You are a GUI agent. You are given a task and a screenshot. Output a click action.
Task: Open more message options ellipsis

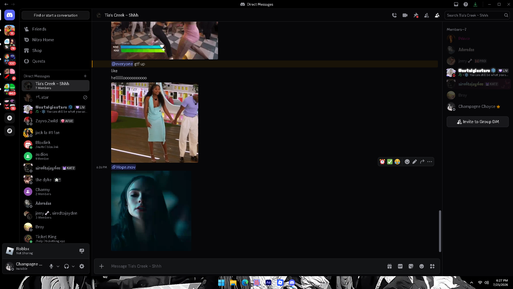(x=430, y=162)
